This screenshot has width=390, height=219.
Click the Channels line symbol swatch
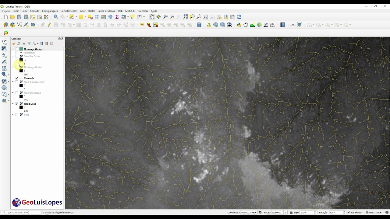[21, 78]
